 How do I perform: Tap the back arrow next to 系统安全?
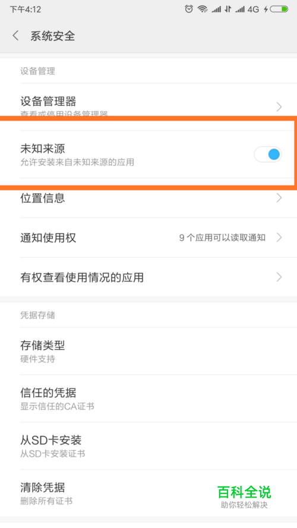(15, 36)
